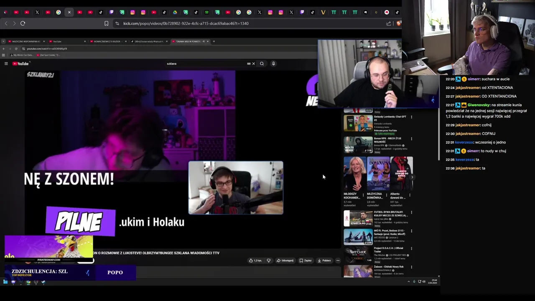The image size is (535, 301).
Task: Reload the kick.com page
Action: [x=23, y=23]
